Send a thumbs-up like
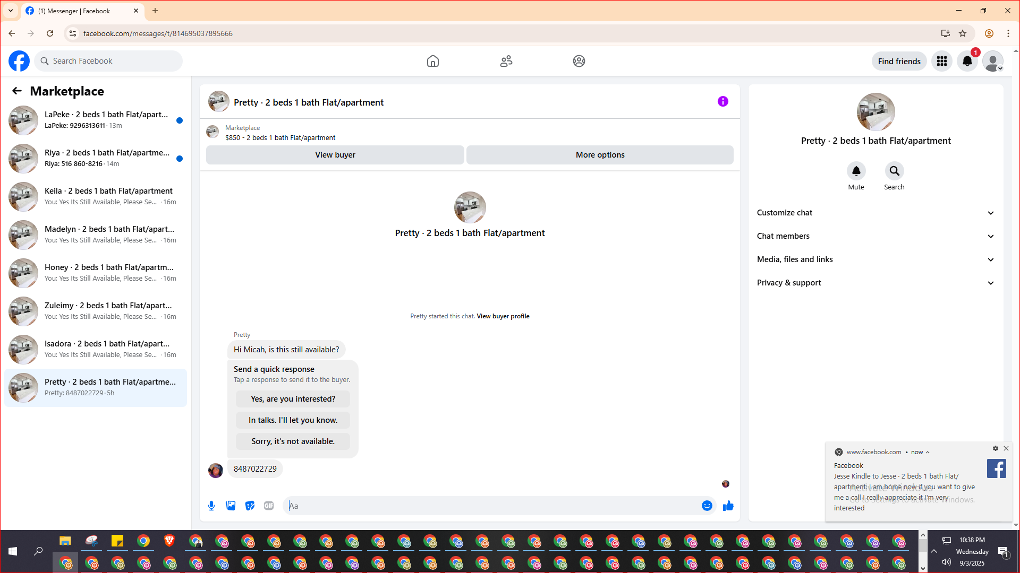The image size is (1020, 573). click(x=728, y=506)
